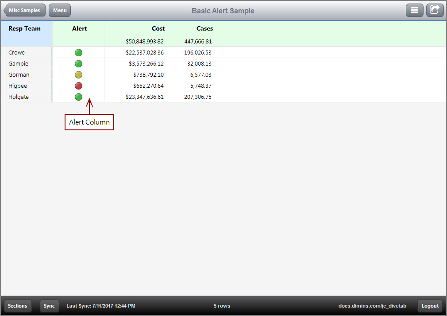Click the Alert Column callout label

(89, 122)
